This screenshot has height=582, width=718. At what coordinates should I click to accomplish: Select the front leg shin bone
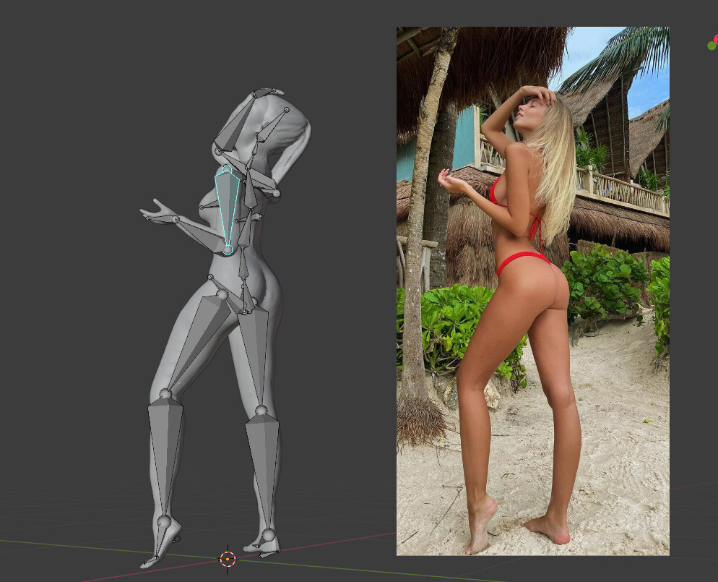(165, 458)
